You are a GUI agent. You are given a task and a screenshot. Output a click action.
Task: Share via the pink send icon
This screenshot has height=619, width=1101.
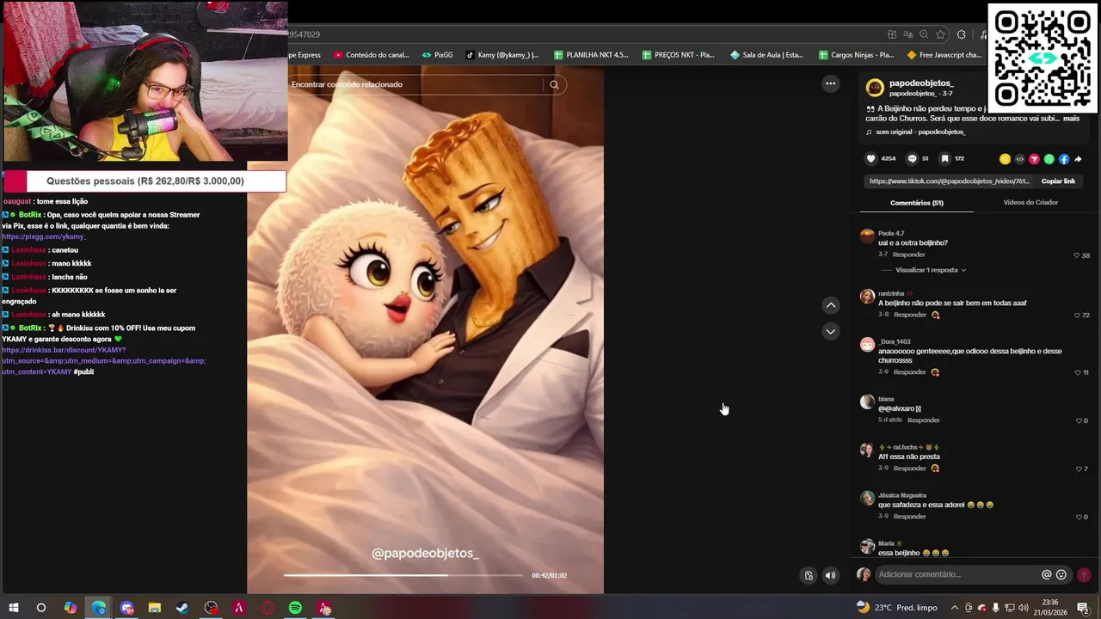coord(1035,159)
